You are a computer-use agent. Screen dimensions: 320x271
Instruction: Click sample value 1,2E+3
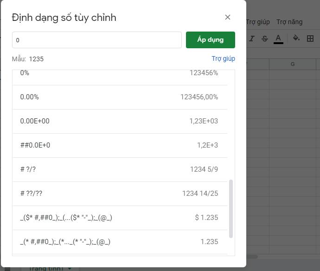[207, 145]
